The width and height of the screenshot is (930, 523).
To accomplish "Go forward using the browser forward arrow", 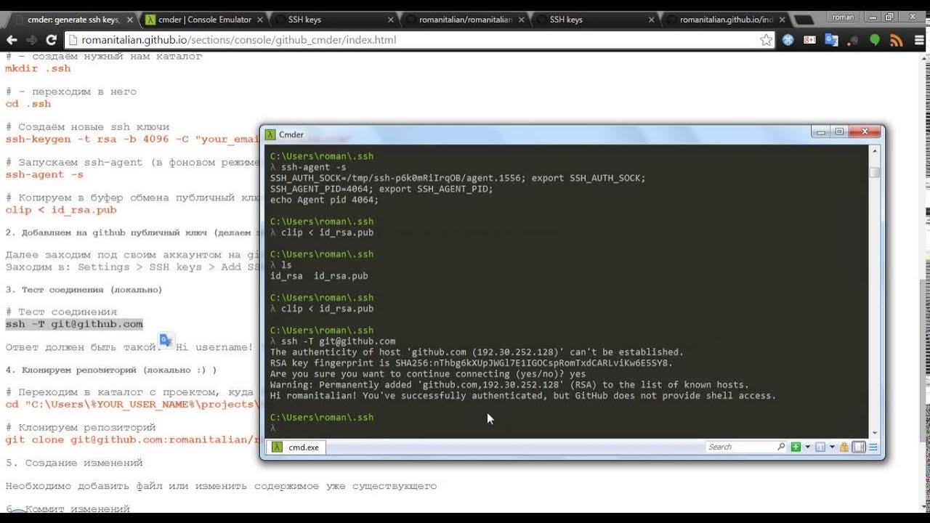I will [31, 40].
